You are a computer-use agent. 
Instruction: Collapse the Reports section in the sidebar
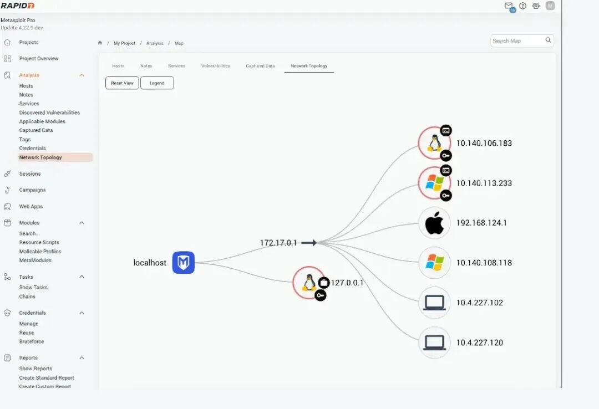pos(82,357)
